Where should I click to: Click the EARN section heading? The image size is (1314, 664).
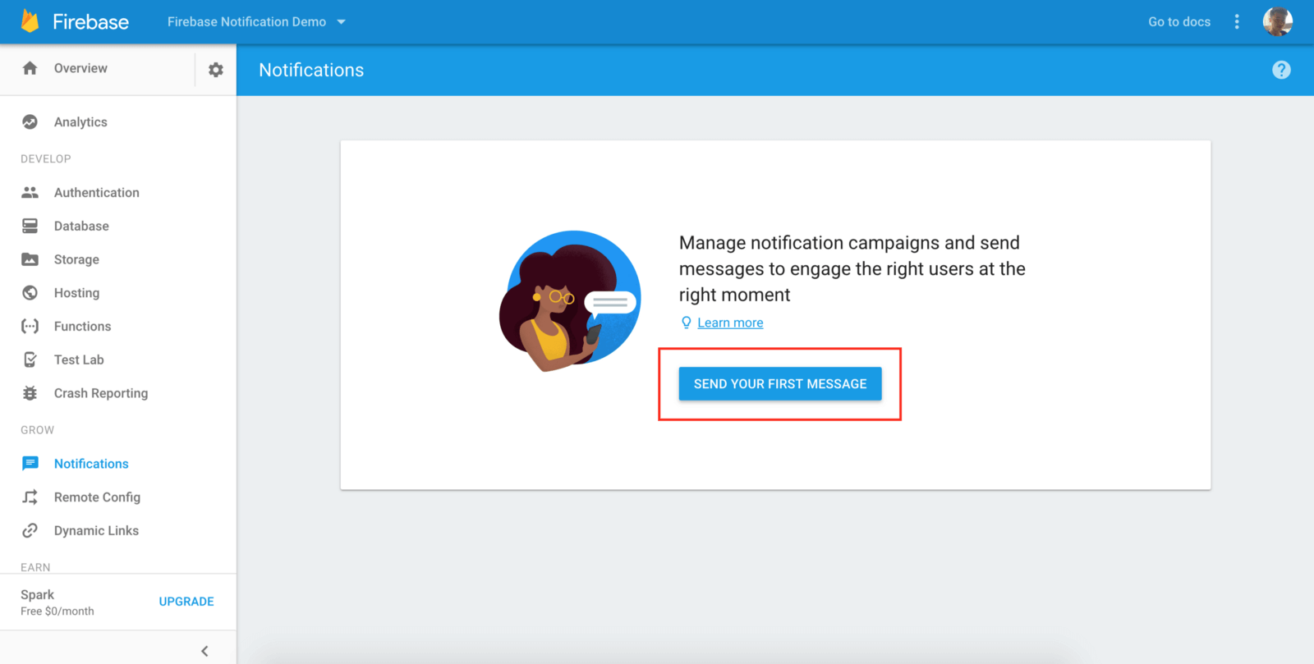pos(35,567)
